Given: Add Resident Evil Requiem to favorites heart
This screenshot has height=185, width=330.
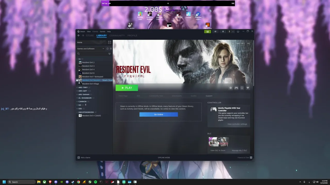Looking at the screenshot, I should 248,88.
